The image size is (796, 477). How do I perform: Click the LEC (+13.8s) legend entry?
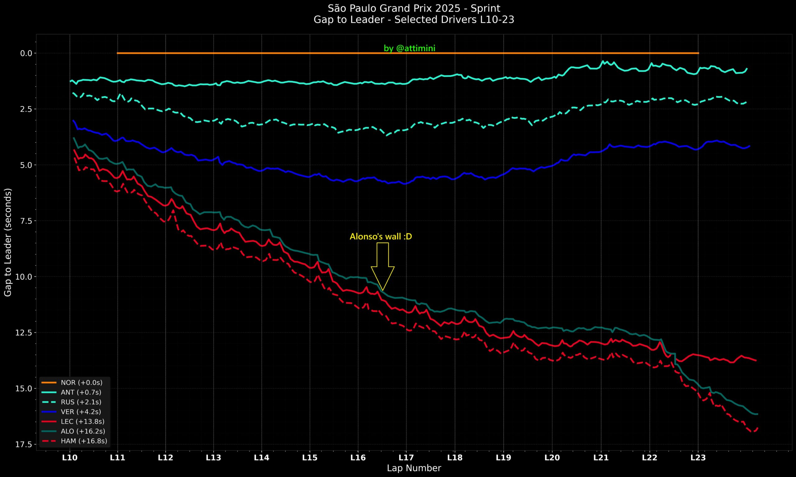[x=82, y=421]
